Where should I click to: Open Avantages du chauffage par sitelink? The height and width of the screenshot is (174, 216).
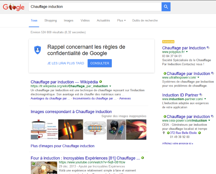click(x=50, y=98)
